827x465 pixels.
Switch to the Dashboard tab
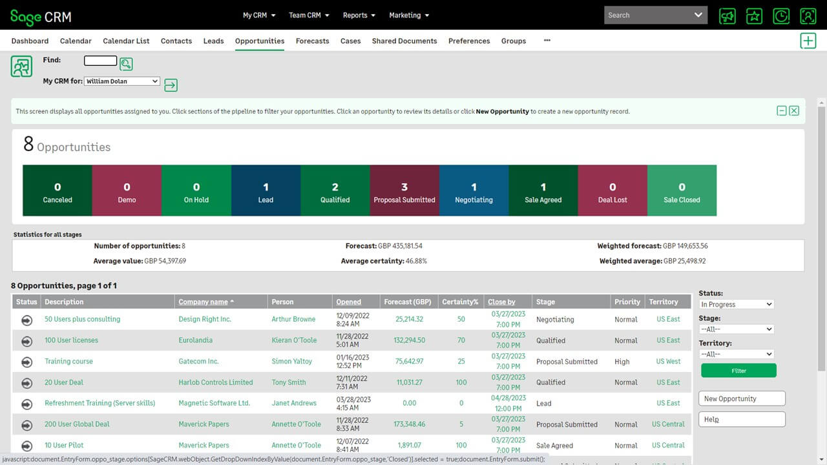pyautogui.click(x=30, y=41)
